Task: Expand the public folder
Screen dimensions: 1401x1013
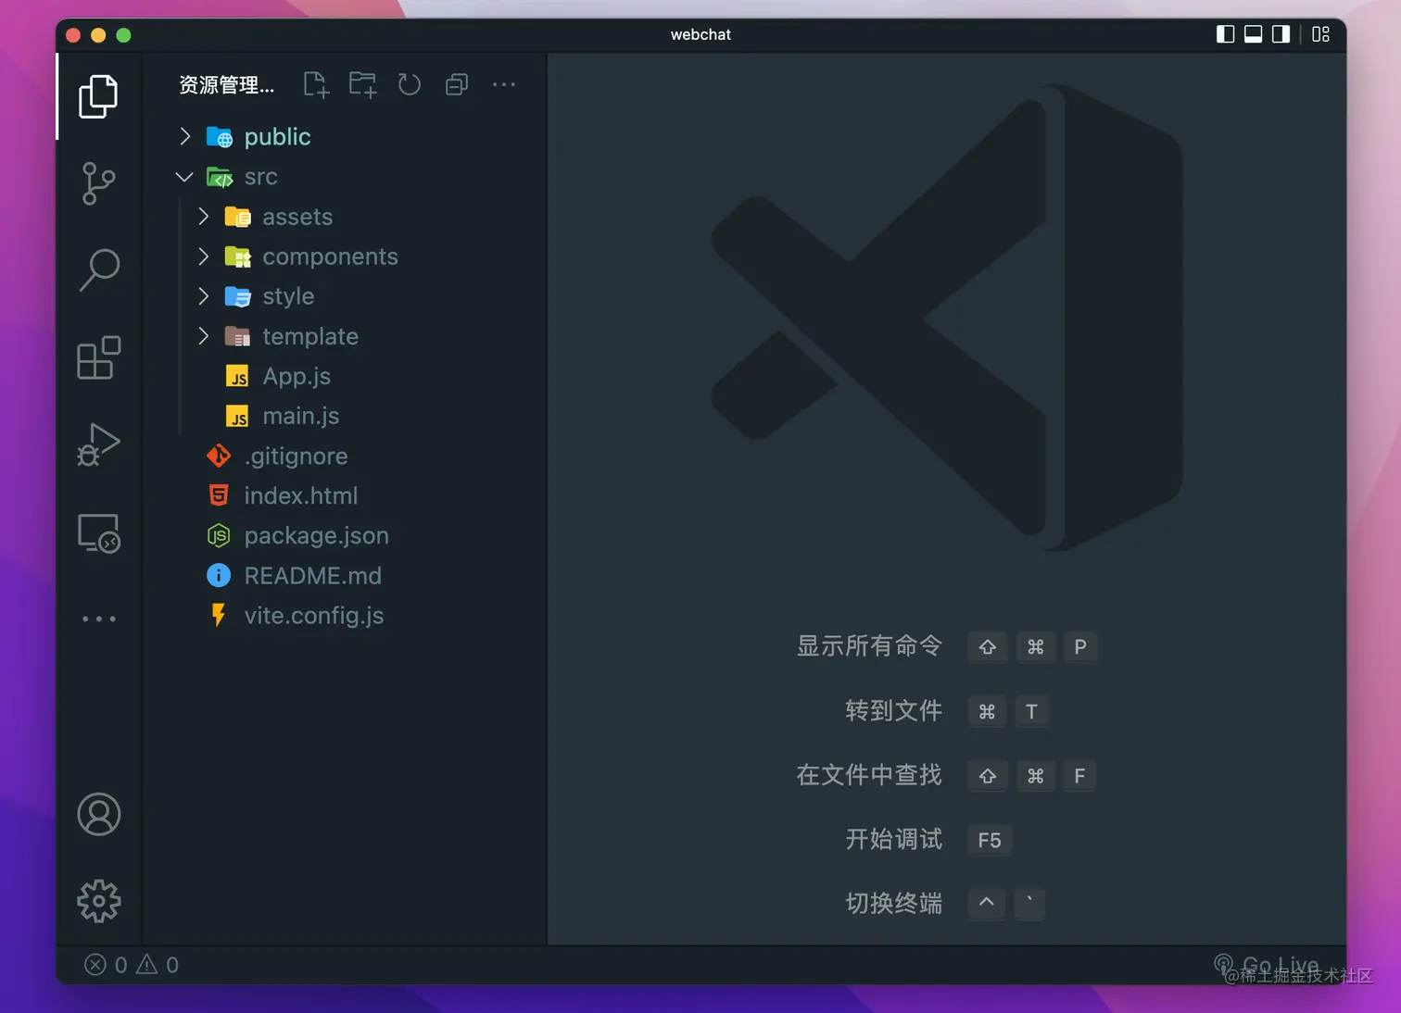Action: pos(185,137)
